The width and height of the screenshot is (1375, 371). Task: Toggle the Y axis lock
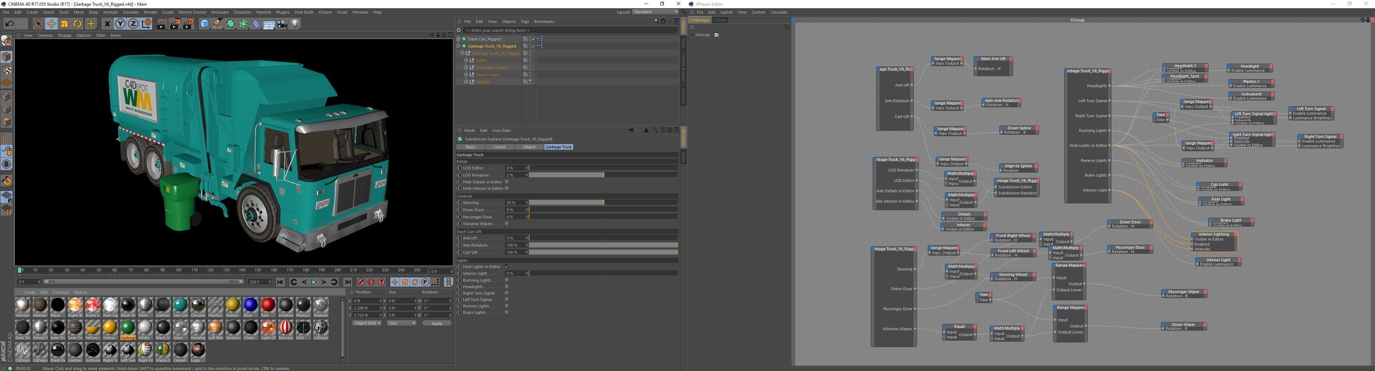pos(120,24)
